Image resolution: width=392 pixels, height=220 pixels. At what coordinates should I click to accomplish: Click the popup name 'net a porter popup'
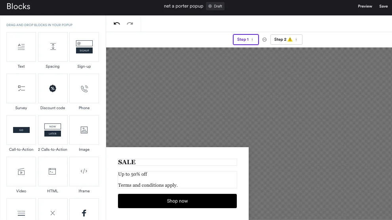183,6
